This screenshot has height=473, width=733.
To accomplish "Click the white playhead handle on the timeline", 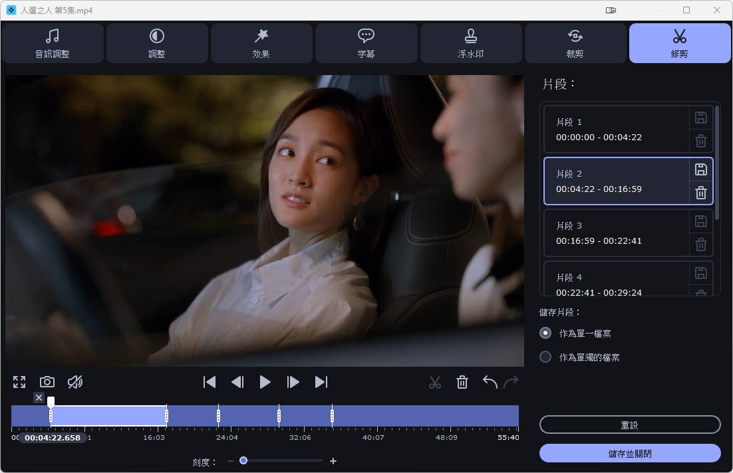I will pyautogui.click(x=51, y=401).
